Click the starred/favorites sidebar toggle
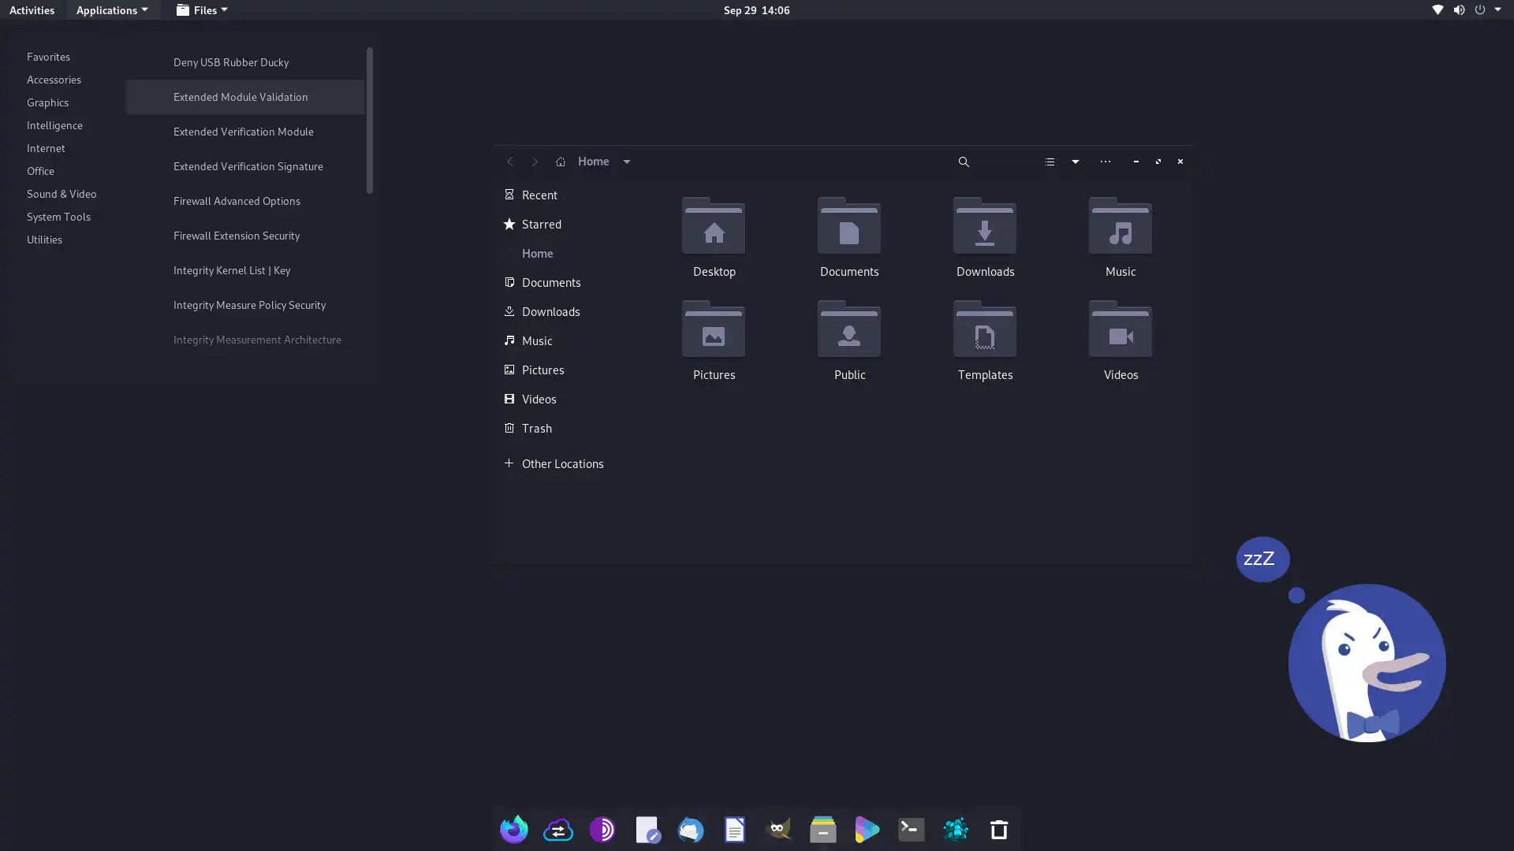The height and width of the screenshot is (851, 1514). point(541,224)
